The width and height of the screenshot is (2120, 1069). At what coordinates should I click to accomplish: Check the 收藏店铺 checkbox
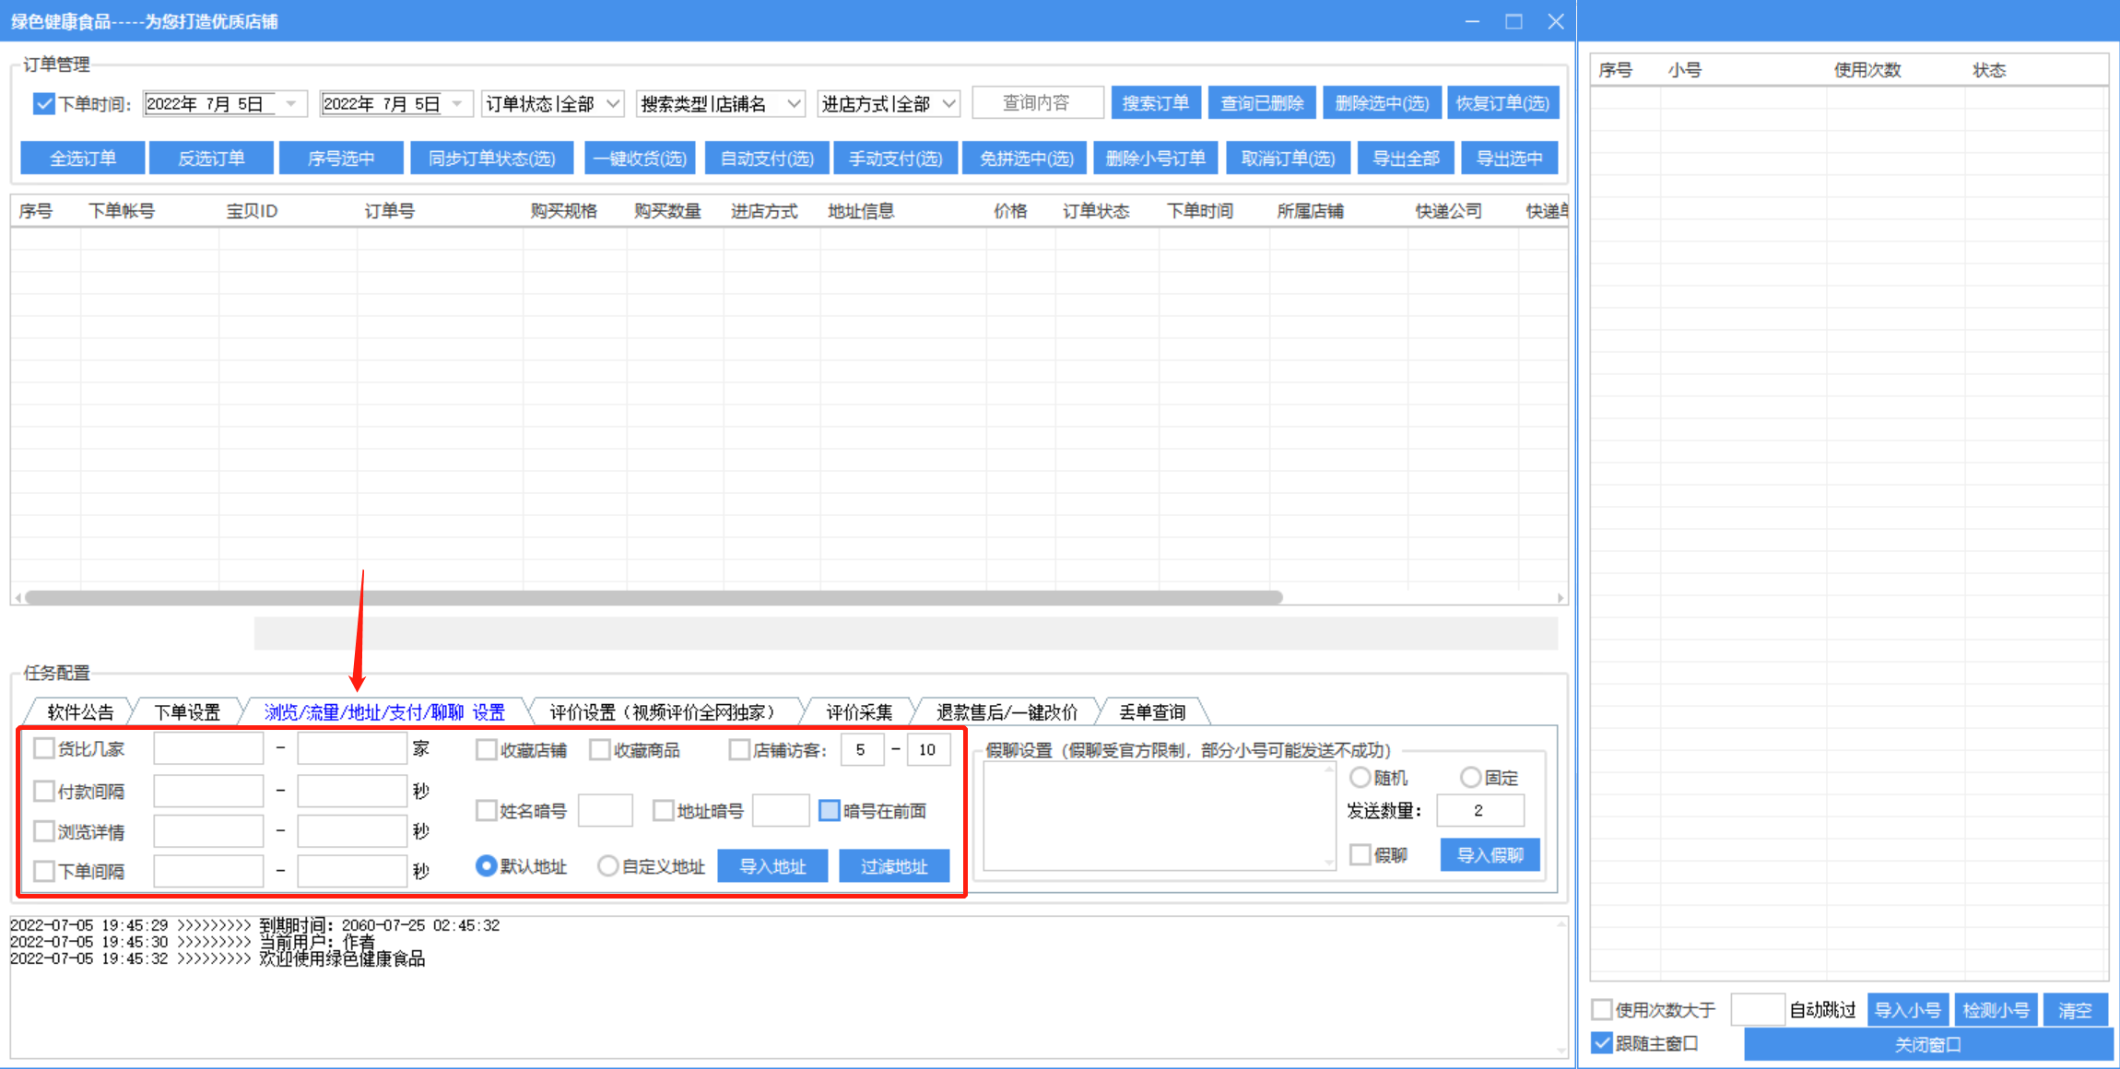[486, 750]
